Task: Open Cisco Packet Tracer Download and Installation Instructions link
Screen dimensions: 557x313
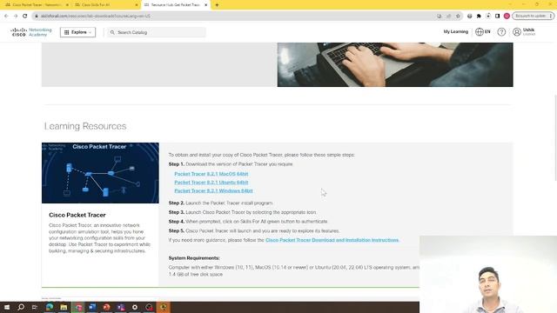Action: [x=332, y=240]
